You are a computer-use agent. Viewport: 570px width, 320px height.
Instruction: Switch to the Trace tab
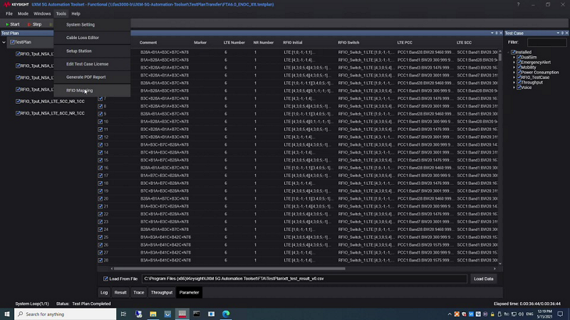138,292
